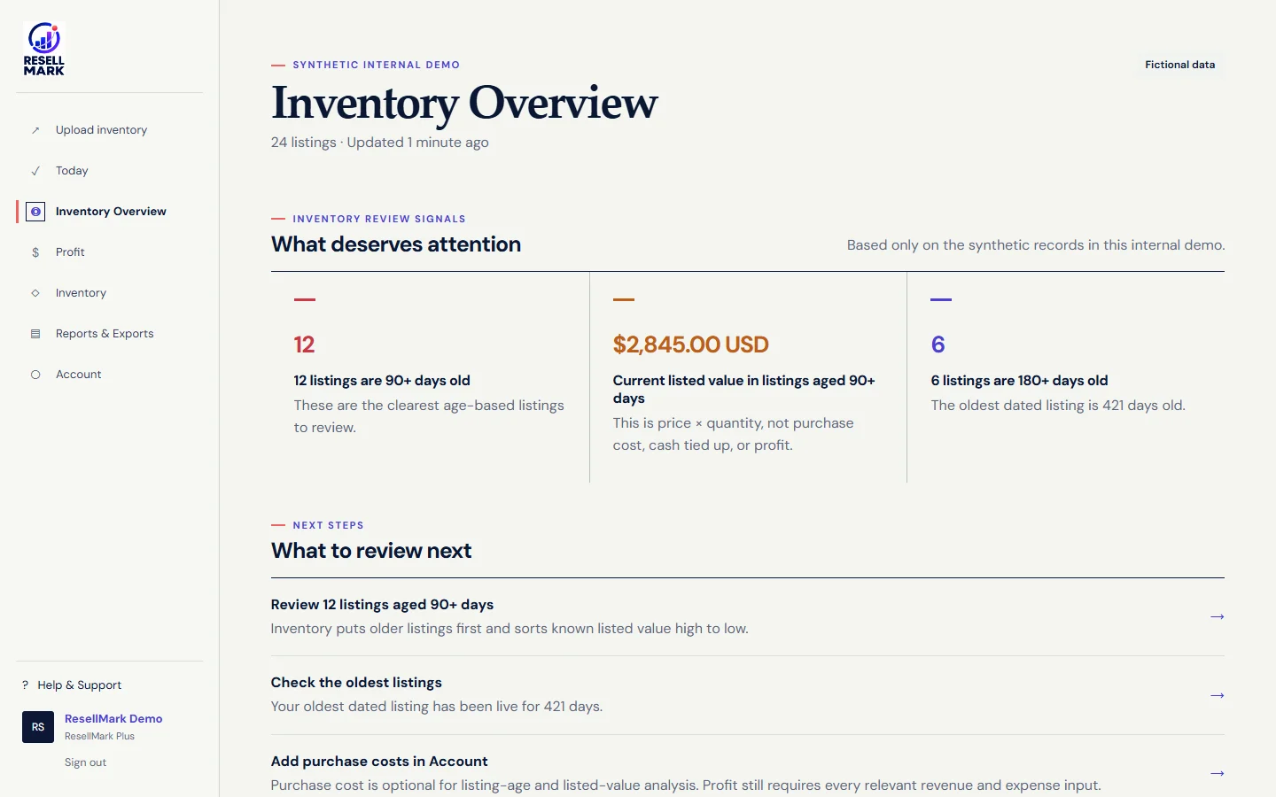Click the What deserves attention heading
Screen dimensions: 1276x797
click(396, 244)
